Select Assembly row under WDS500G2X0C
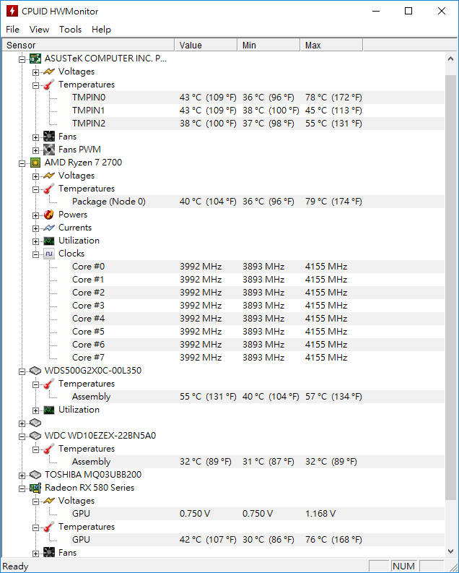459x573 pixels. [x=258, y=397]
